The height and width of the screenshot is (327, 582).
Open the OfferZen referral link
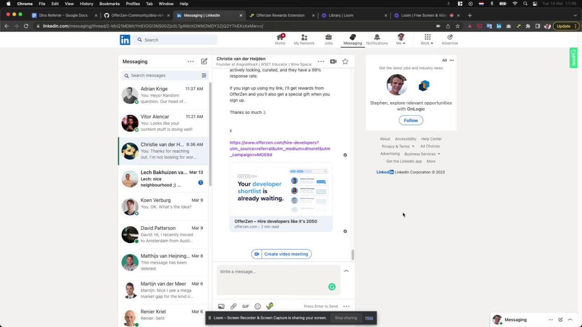(280, 149)
